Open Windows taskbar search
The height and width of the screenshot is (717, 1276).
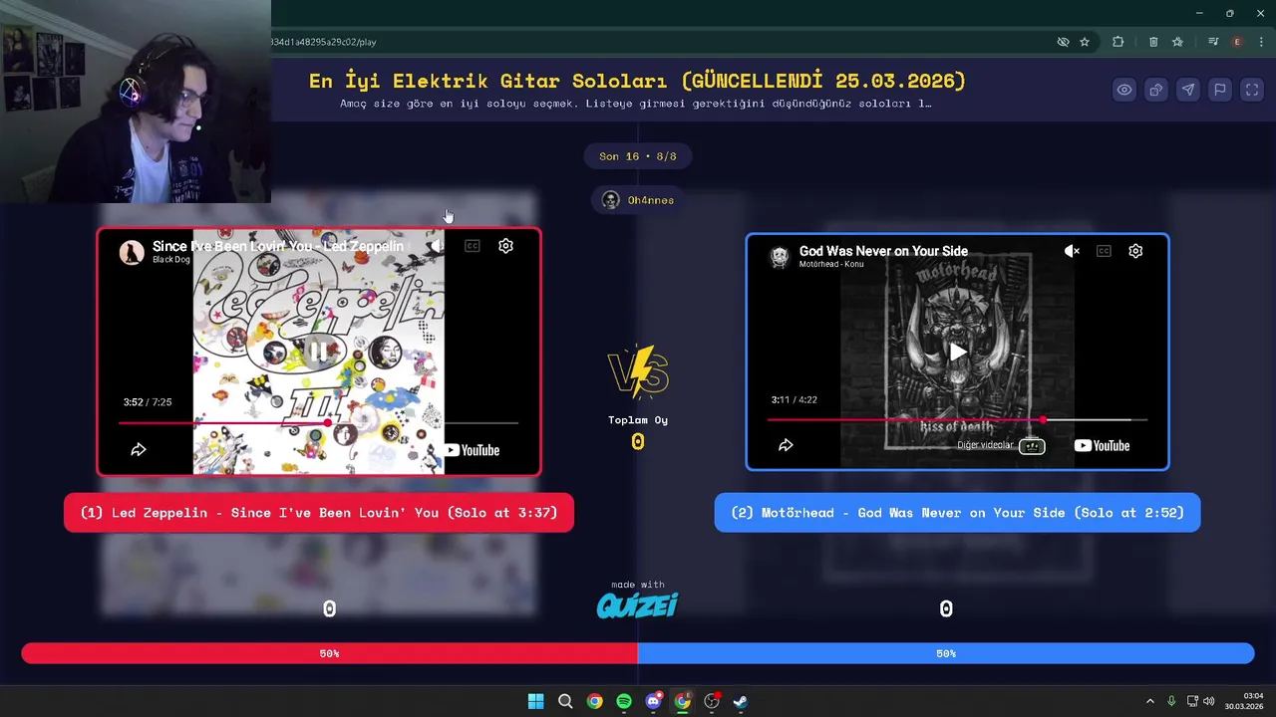(x=565, y=701)
